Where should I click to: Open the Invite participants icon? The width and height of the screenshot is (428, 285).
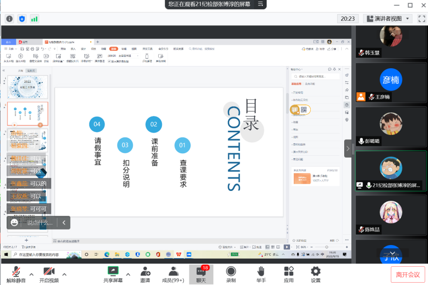coord(145,274)
